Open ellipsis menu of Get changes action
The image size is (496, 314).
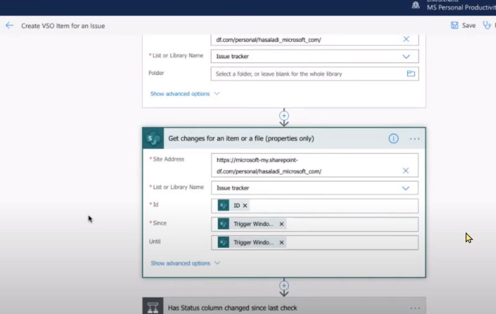tap(414, 139)
